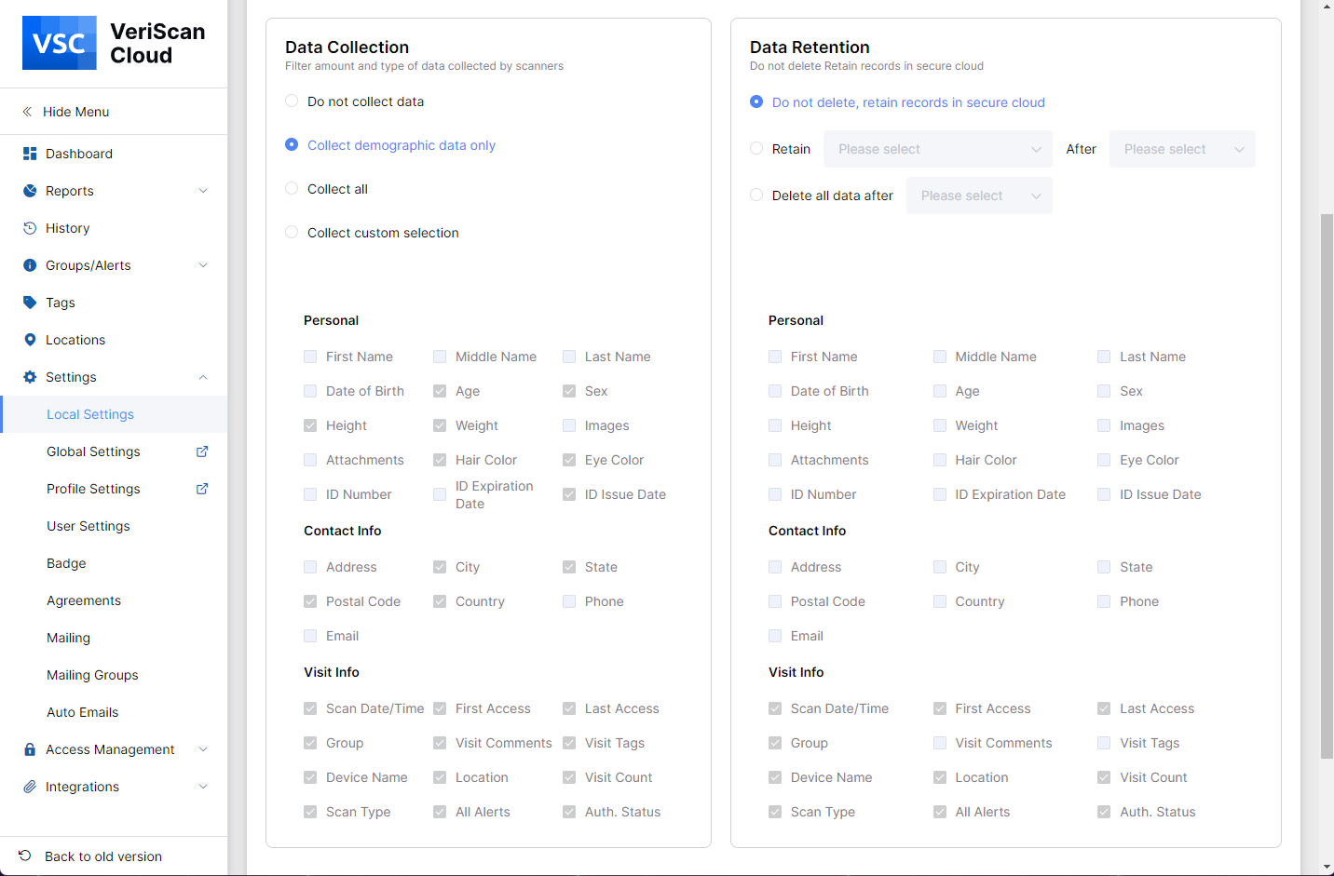The height and width of the screenshot is (876, 1334).
Task: Toggle Auth. Status checkbox in Data Retention
Action: (x=1104, y=812)
